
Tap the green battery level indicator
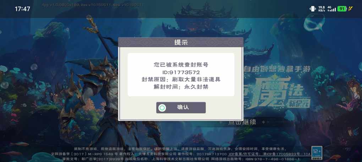[342, 9]
